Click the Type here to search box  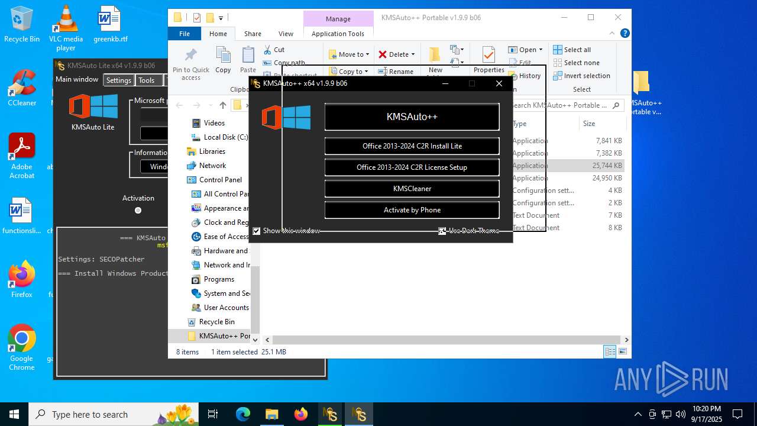[x=112, y=414]
